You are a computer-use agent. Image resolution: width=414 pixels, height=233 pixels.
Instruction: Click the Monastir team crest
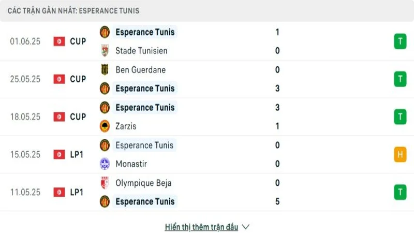[105, 164]
